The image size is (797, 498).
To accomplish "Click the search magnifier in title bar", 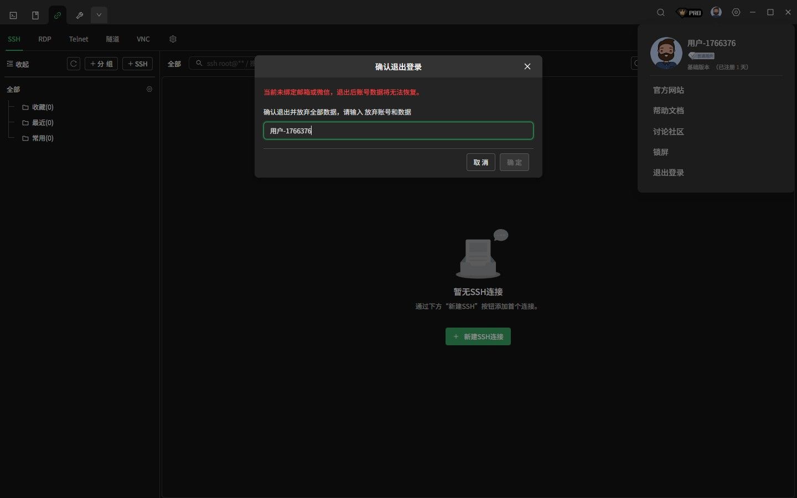I will pyautogui.click(x=661, y=12).
